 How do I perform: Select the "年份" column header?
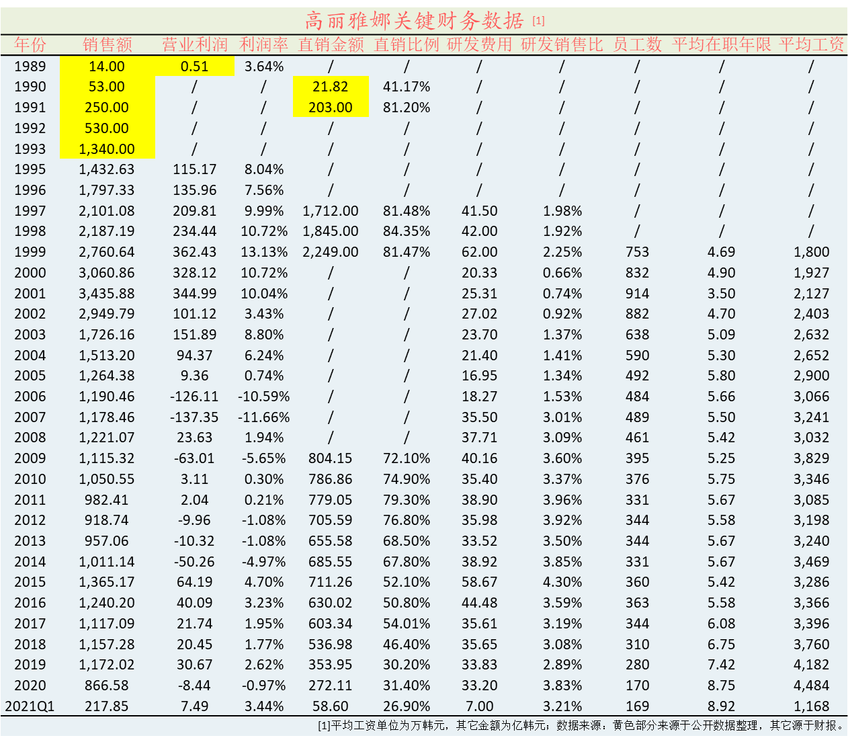30,45
